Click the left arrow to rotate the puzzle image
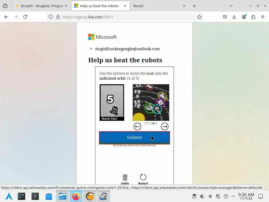 [137, 127]
